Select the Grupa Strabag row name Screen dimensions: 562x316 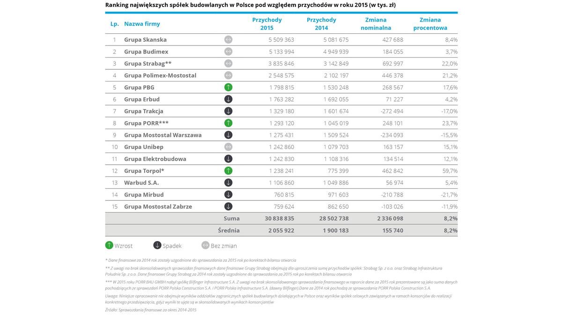pyautogui.click(x=148, y=64)
